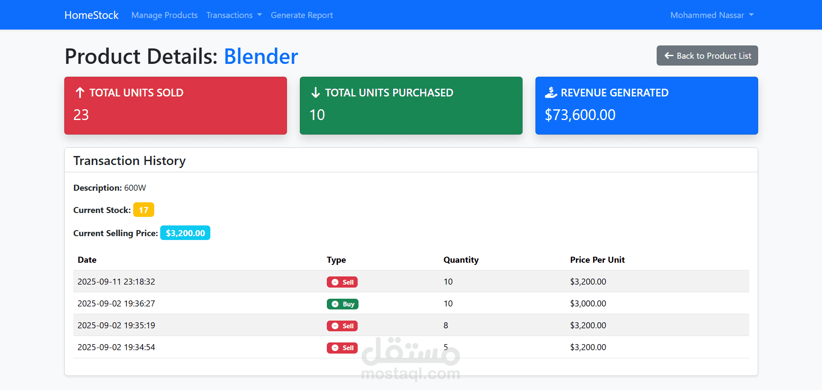
Task: Click the yellow Current Stock badge showing 17
Action: tap(143, 210)
